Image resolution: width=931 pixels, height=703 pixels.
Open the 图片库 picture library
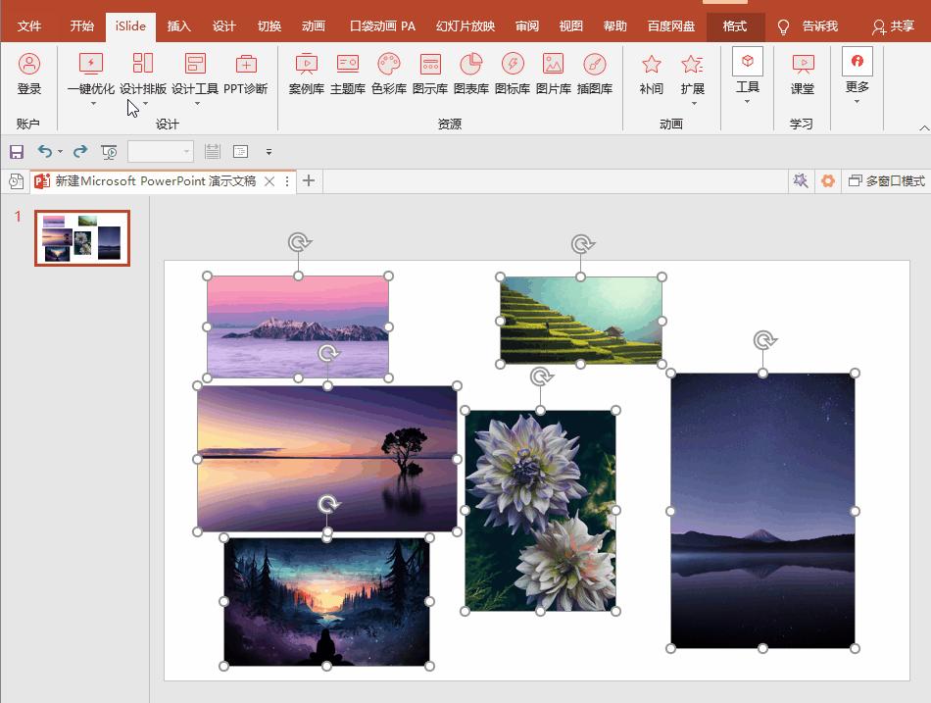coord(554,75)
